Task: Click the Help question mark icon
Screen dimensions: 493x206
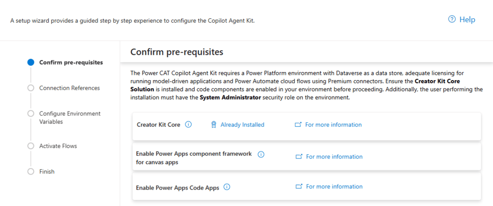Action: [452, 19]
